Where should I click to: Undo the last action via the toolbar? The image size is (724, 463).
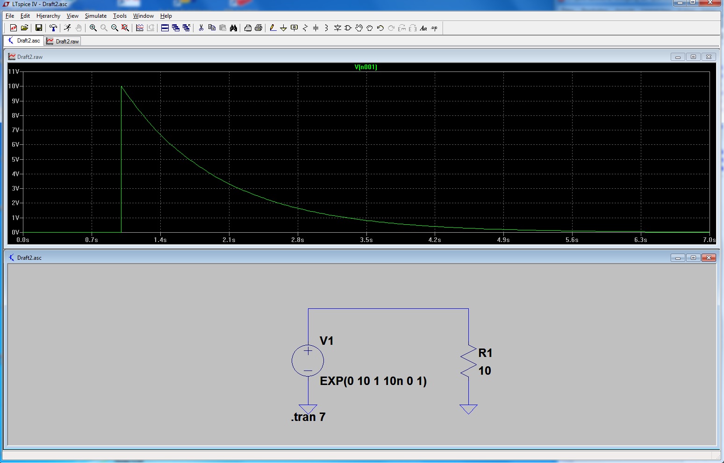[380, 28]
